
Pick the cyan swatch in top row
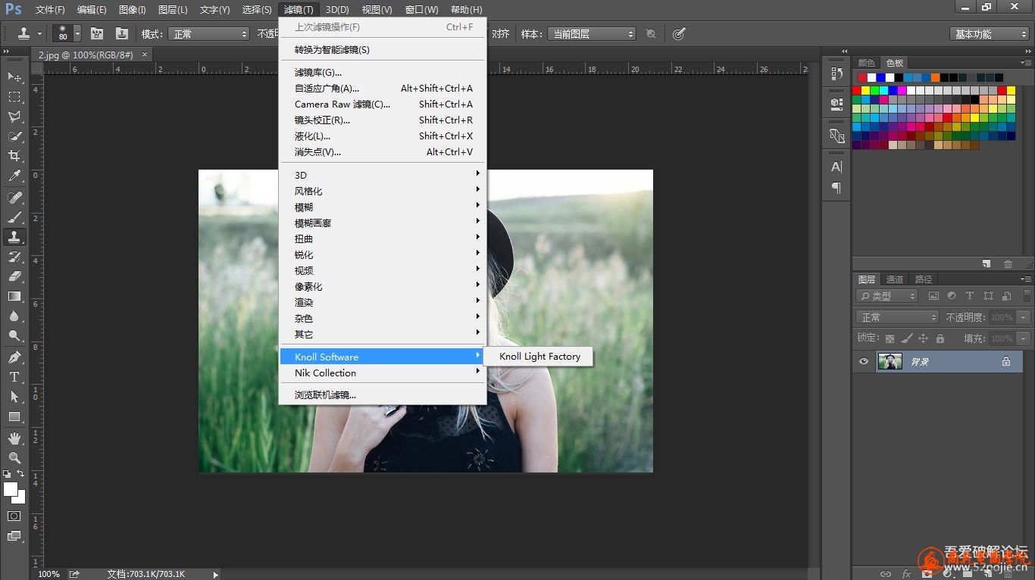coord(884,90)
